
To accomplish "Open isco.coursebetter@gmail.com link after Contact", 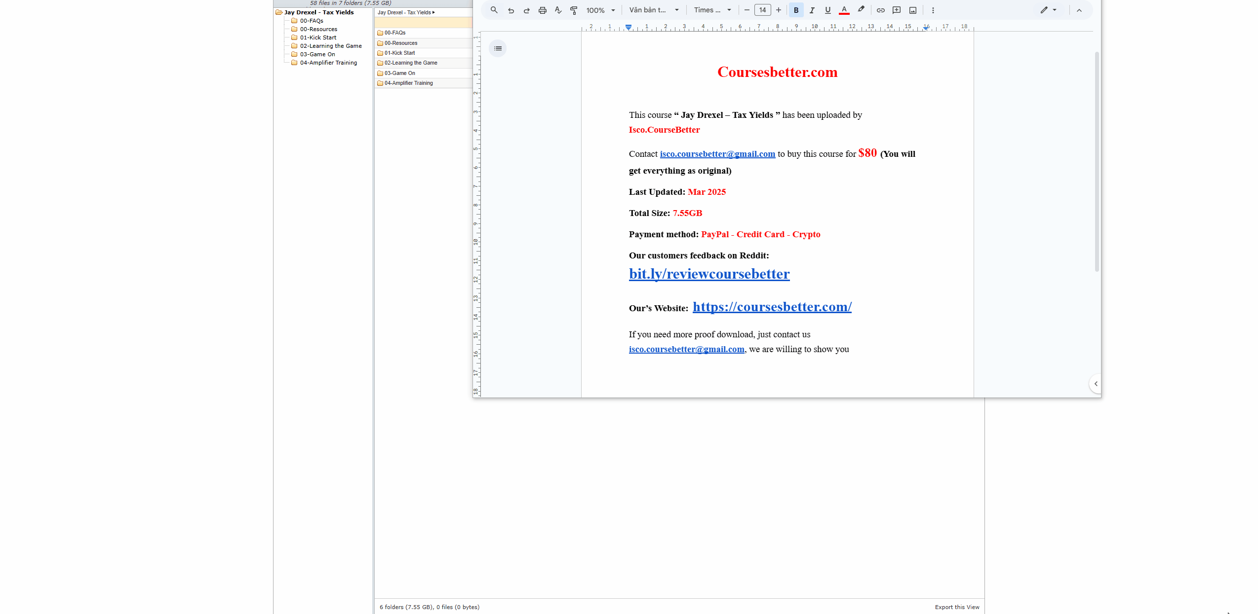I will coord(717,154).
